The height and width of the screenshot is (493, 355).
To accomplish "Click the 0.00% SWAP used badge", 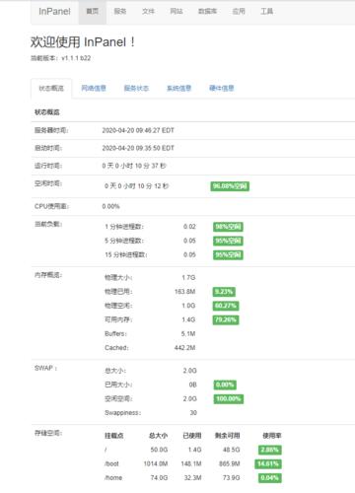I will tap(225, 385).
